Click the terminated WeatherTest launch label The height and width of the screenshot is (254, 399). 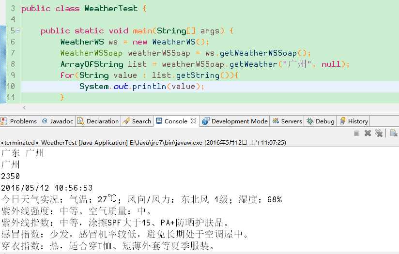click(143, 143)
